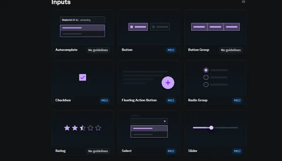Click the Autocomplete card title
Image resolution: width=282 pixels, height=161 pixels.
(66, 50)
